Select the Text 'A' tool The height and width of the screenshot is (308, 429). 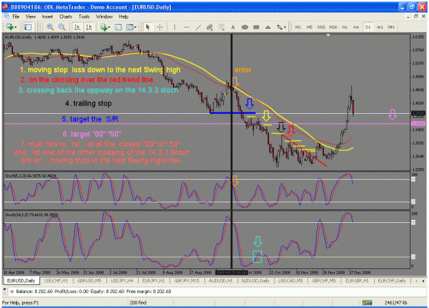tap(233, 27)
